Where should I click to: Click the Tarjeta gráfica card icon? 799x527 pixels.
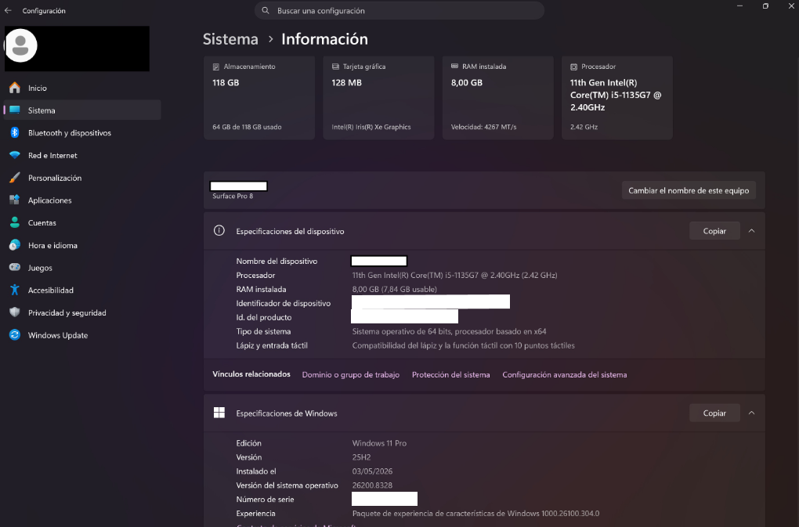[x=335, y=67]
